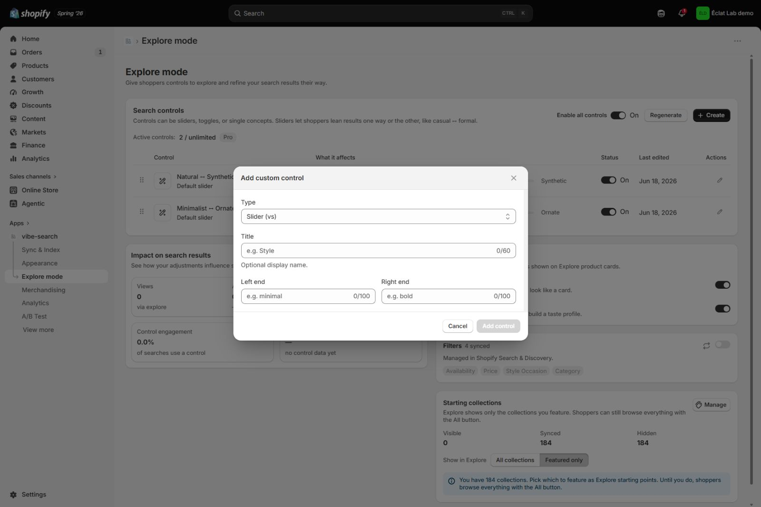Click the Shopify logo
The image size is (761, 507).
30,13
